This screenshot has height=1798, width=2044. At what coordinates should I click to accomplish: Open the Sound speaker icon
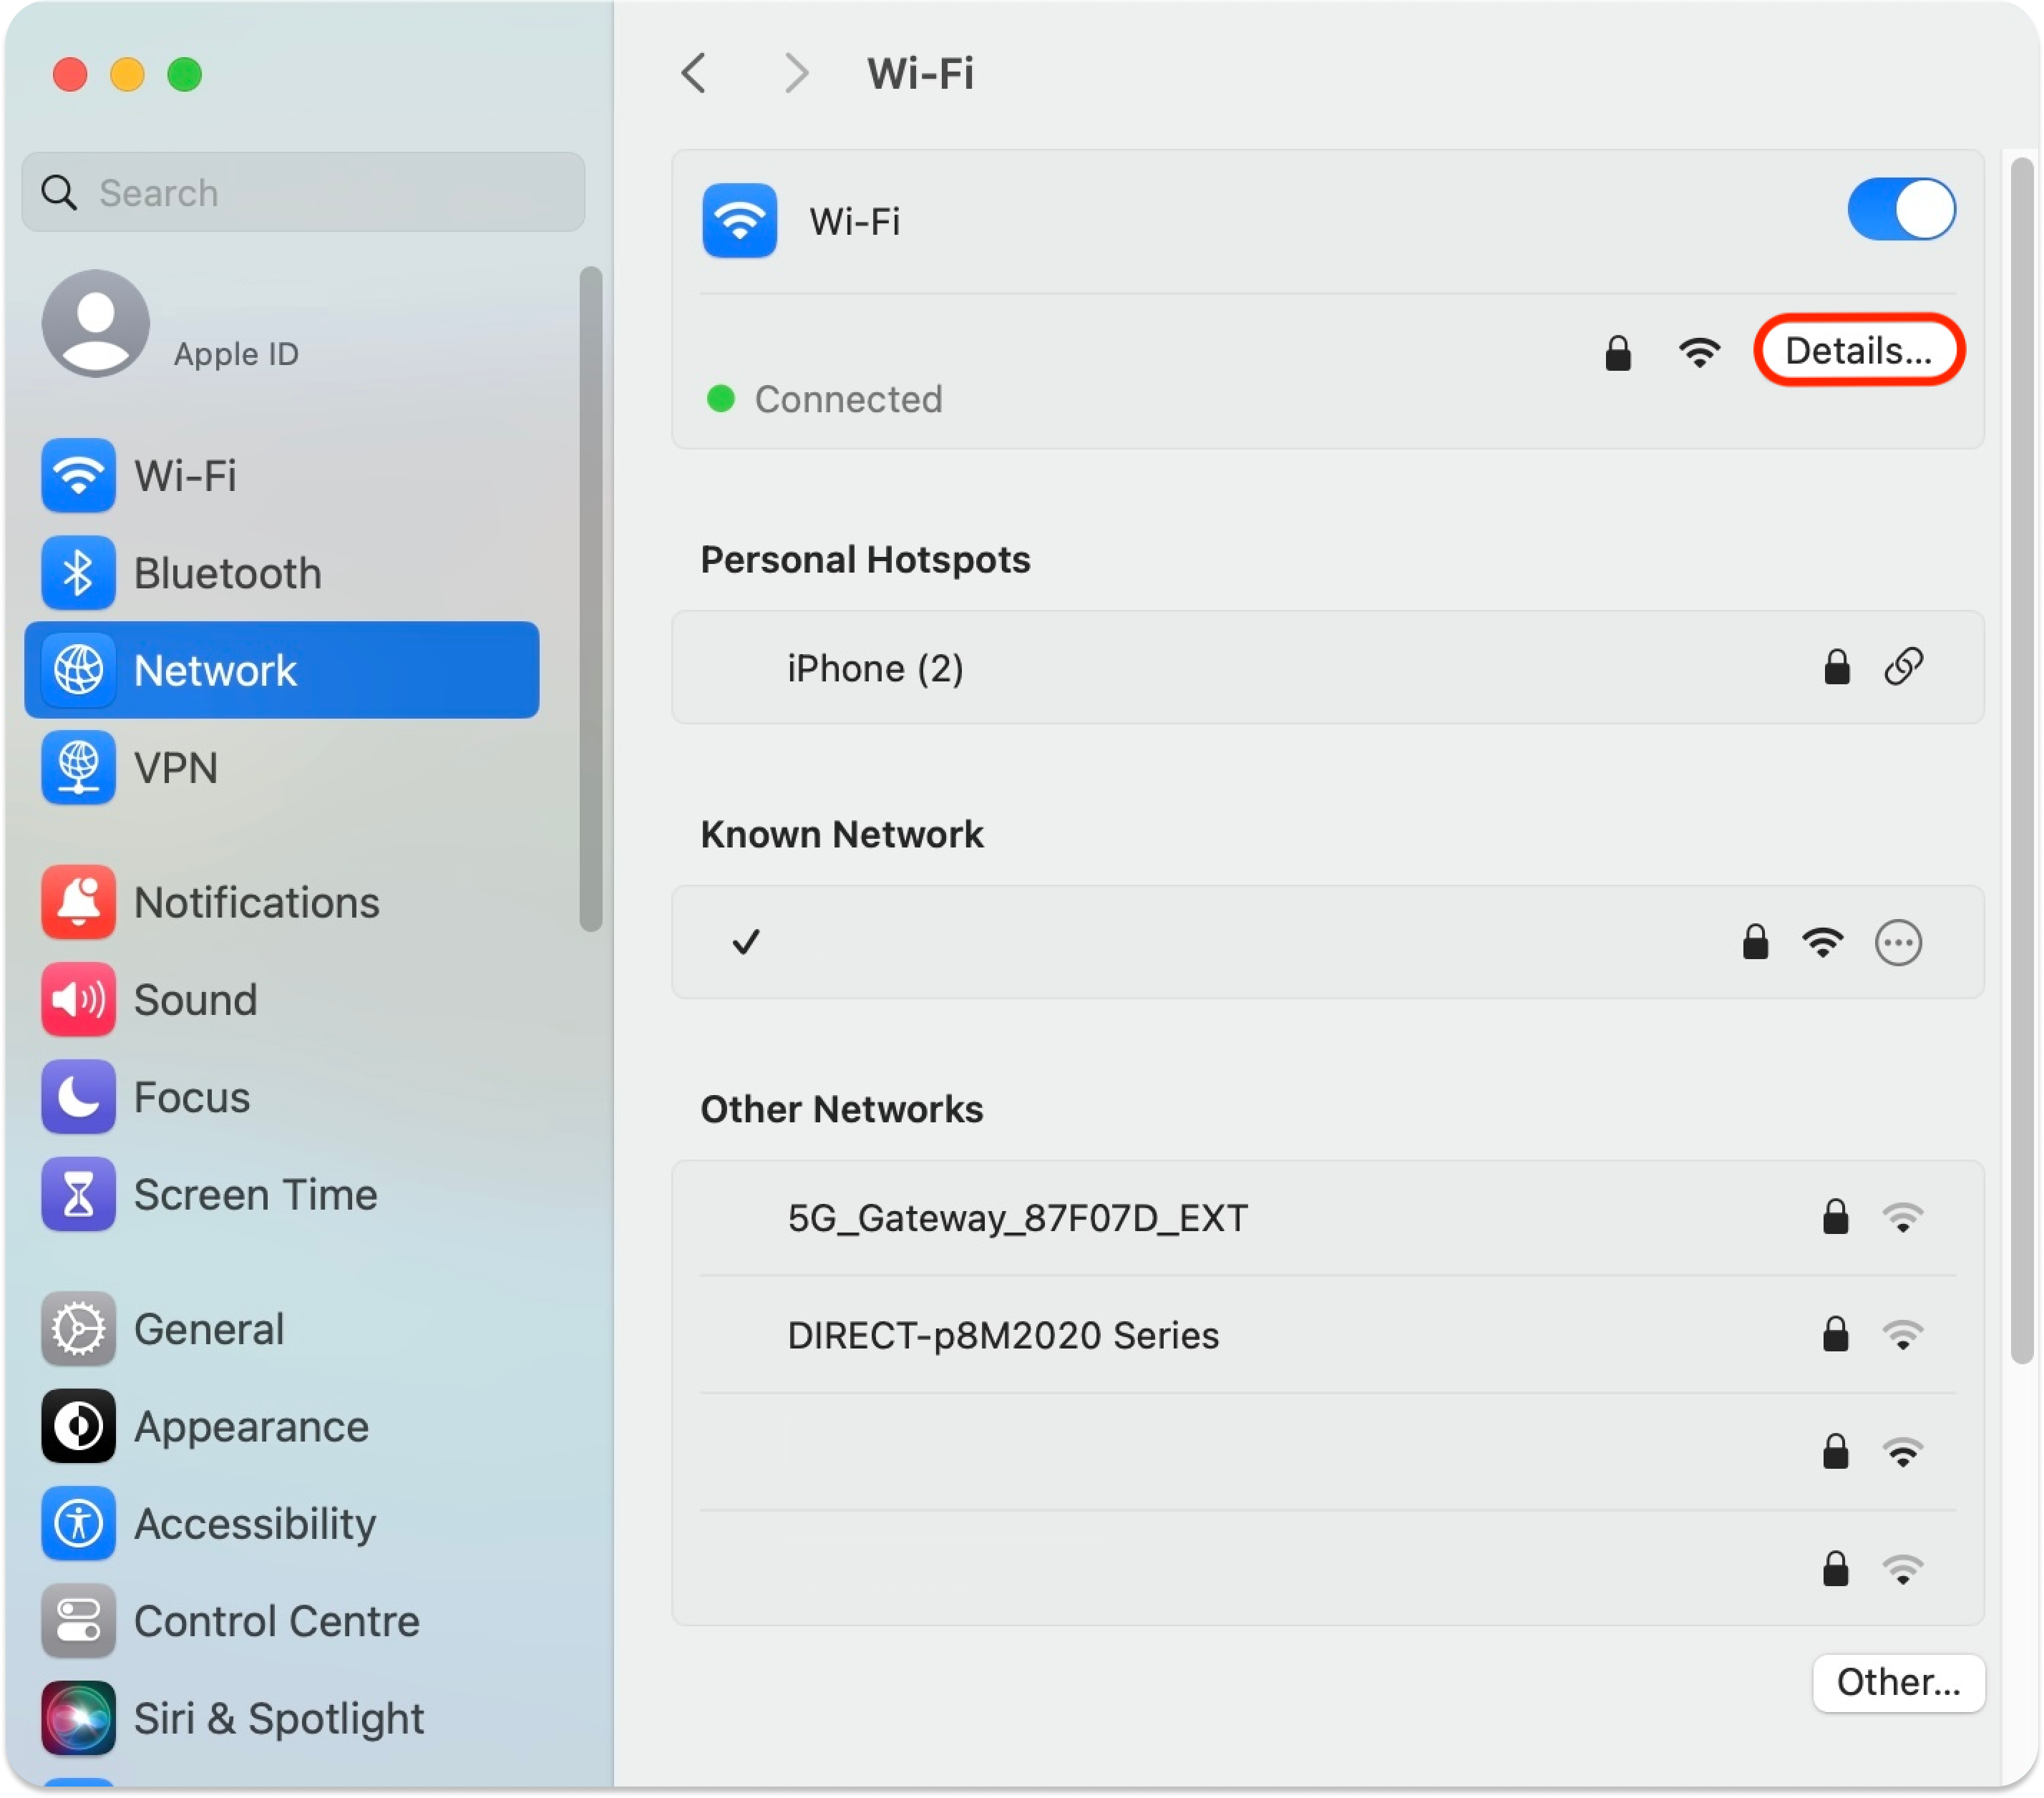(78, 999)
